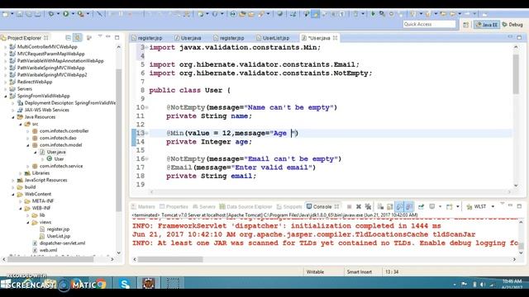Collapse the SpringFromValidWebApp project node
Viewport: 529px width, 297px height.
6,96
